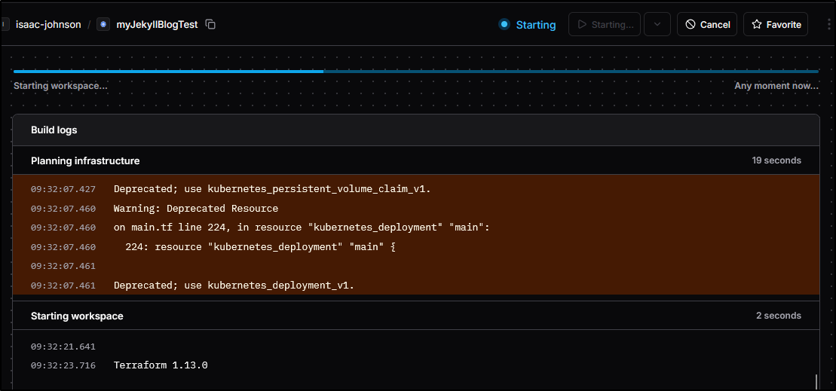Cancel the workspace build
Viewport: 836px width, 391px height.
(x=707, y=24)
